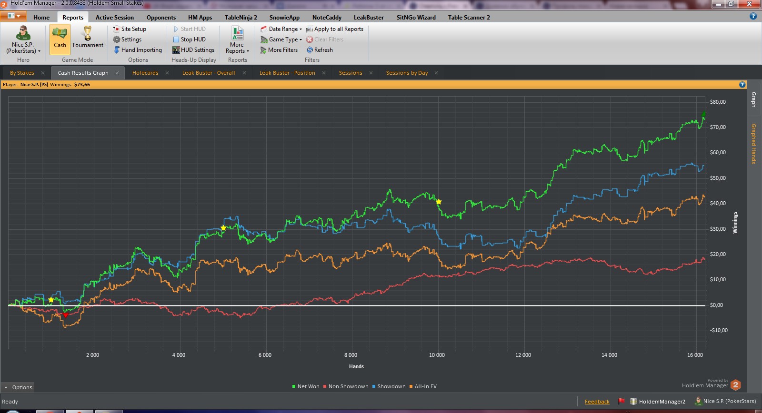This screenshot has width=762, height=413.
Task: Click the graph panel help icon
Action: (x=742, y=85)
